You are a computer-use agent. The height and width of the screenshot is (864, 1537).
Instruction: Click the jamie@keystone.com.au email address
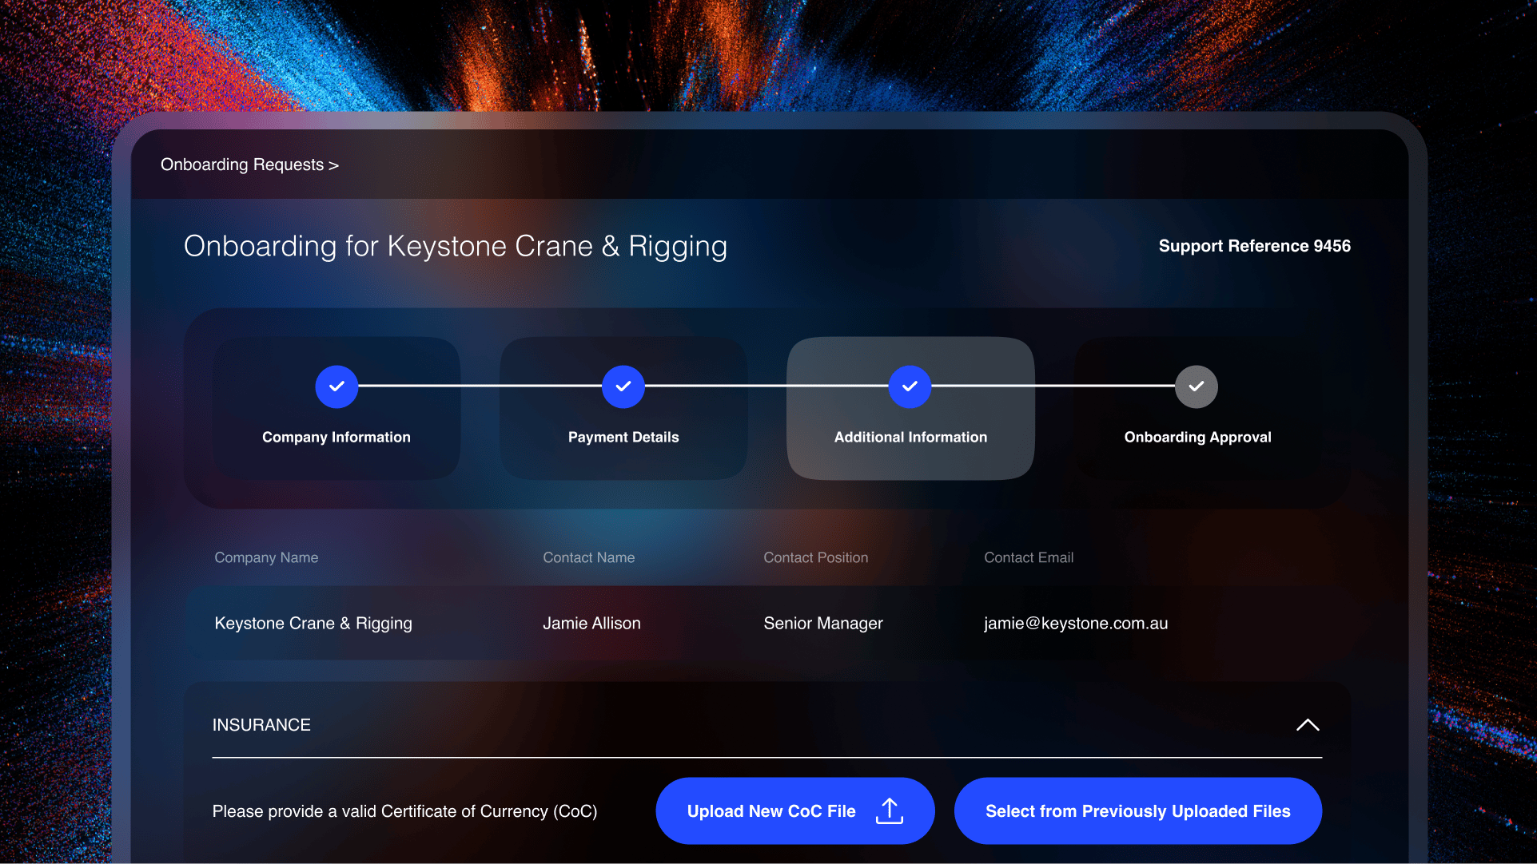[1075, 623]
